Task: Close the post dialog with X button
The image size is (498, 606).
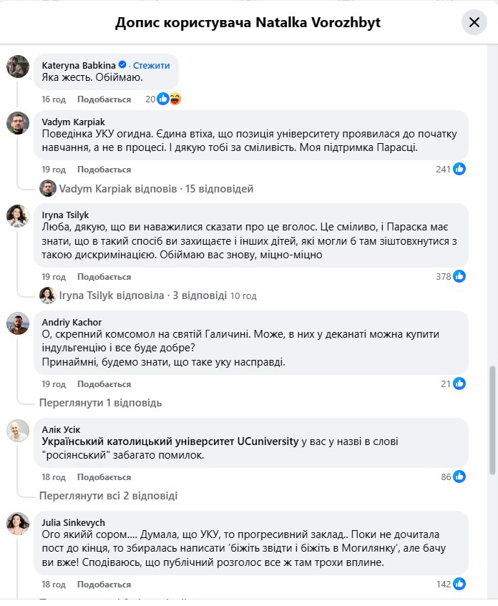Action: tap(474, 22)
